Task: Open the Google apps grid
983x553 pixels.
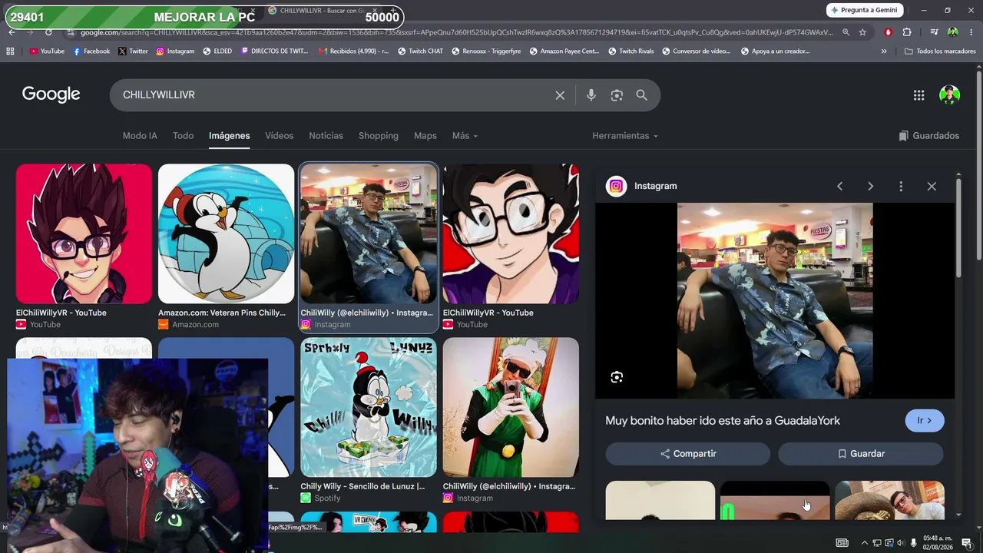Action: coord(918,95)
